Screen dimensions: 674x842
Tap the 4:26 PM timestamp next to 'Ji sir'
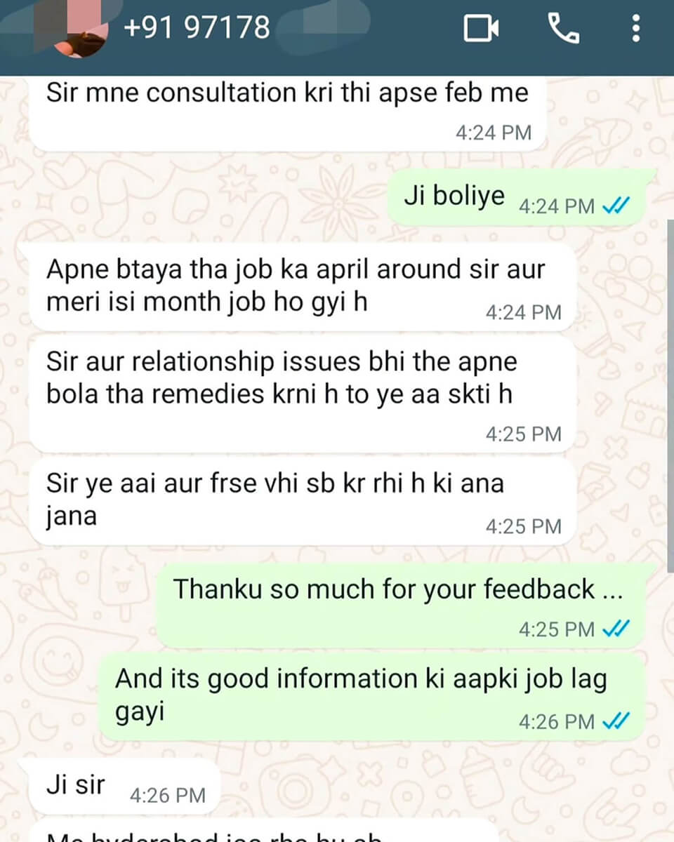click(x=168, y=795)
